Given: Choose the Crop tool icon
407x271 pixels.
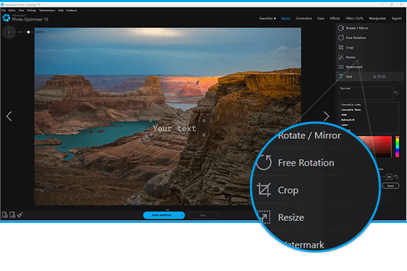Looking at the screenshot, I should [x=341, y=47].
